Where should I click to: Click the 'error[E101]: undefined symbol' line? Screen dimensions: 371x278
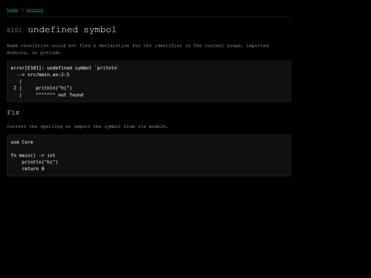point(65,68)
